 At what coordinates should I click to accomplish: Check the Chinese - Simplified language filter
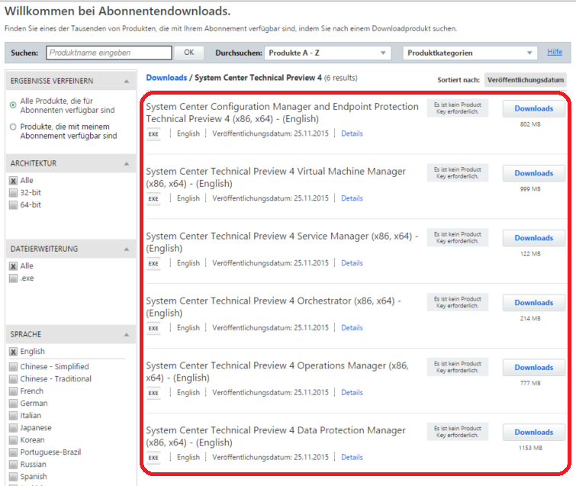tap(13, 367)
